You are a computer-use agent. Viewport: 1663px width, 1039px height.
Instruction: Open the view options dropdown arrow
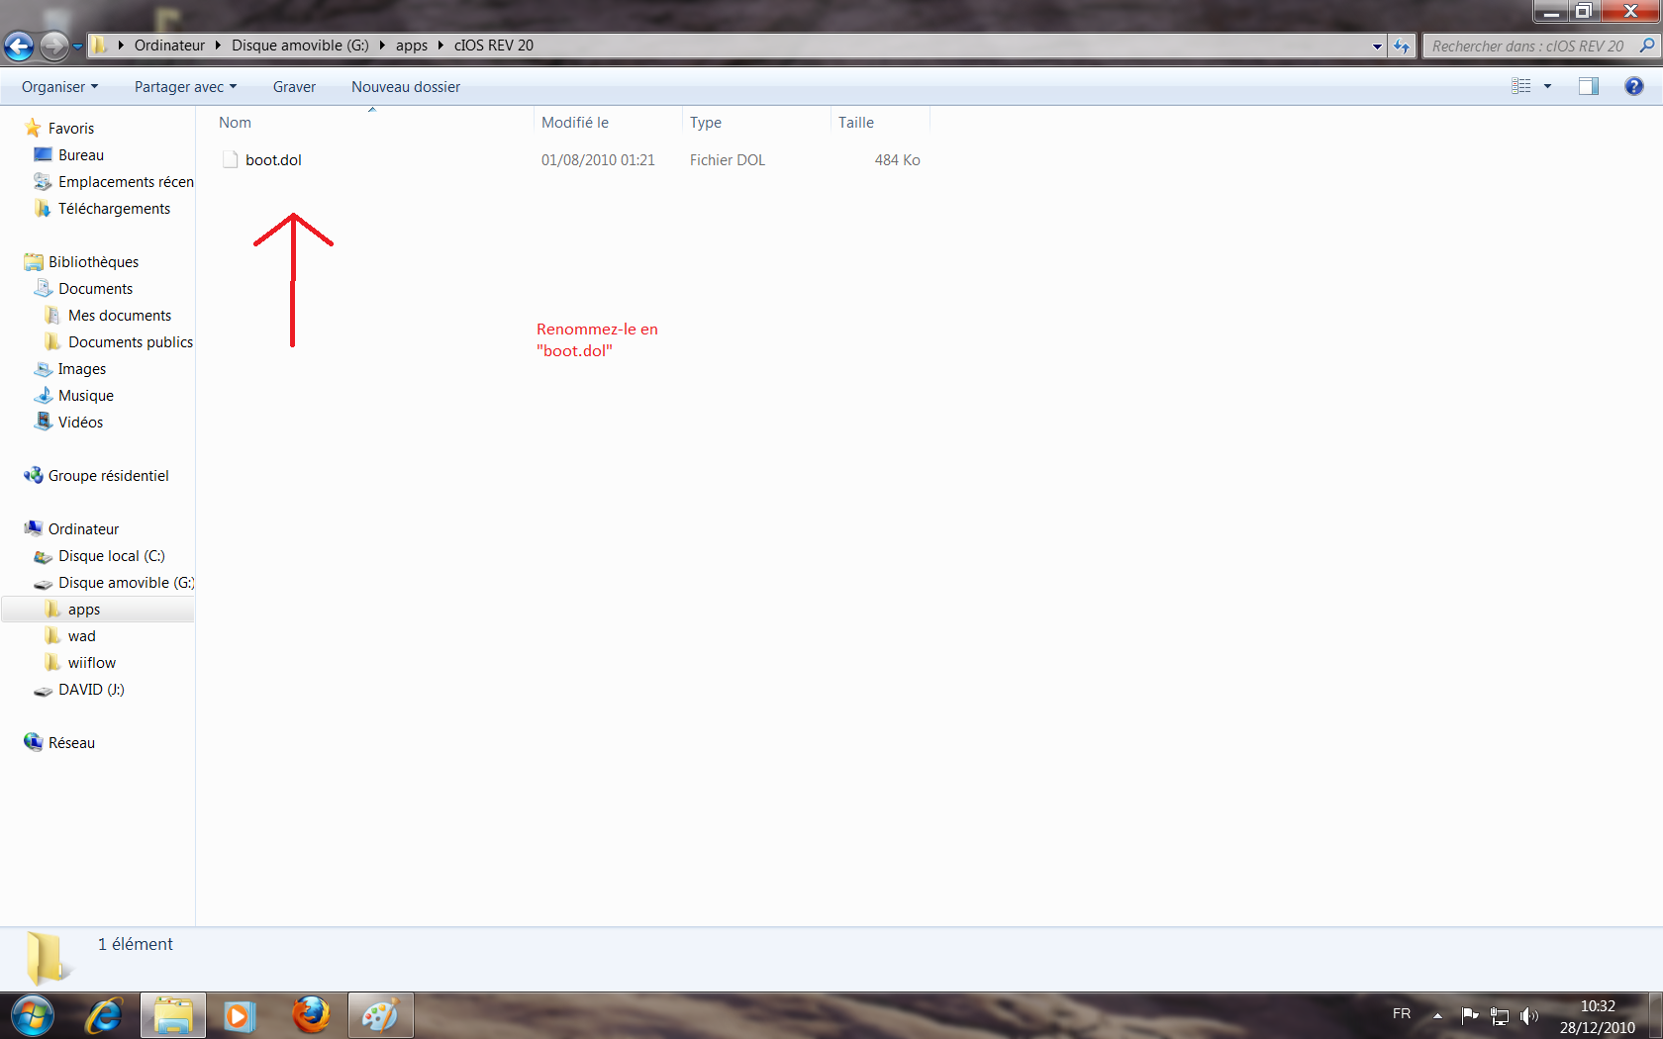(1547, 87)
